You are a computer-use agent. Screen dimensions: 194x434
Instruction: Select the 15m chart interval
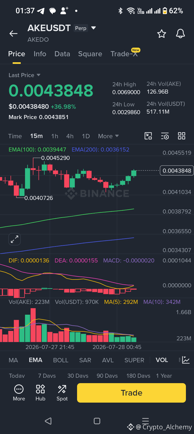pos(36,136)
